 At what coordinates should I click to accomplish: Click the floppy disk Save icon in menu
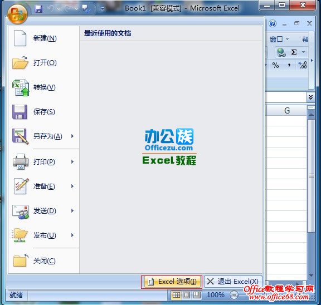20,112
